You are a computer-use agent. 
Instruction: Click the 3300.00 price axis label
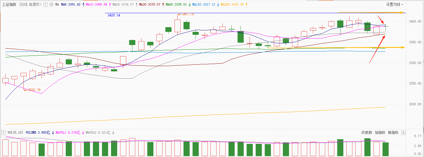415,63
